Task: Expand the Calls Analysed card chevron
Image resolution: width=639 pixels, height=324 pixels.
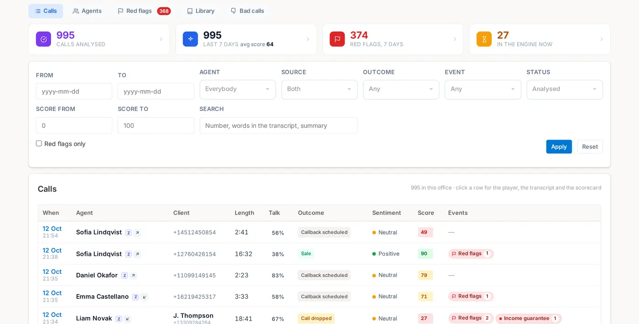Action: [161, 39]
